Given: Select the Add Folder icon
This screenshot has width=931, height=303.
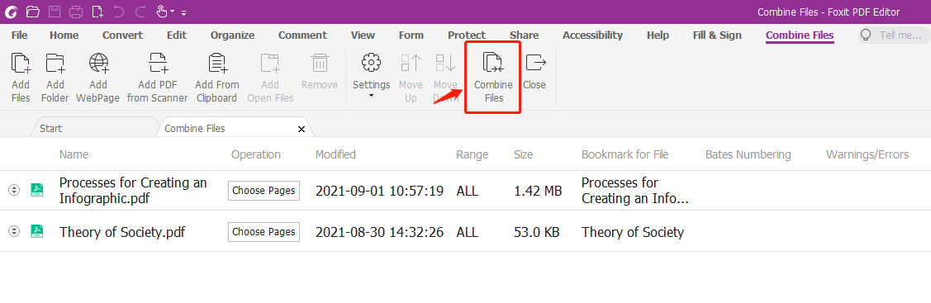Looking at the screenshot, I should (55, 62).
